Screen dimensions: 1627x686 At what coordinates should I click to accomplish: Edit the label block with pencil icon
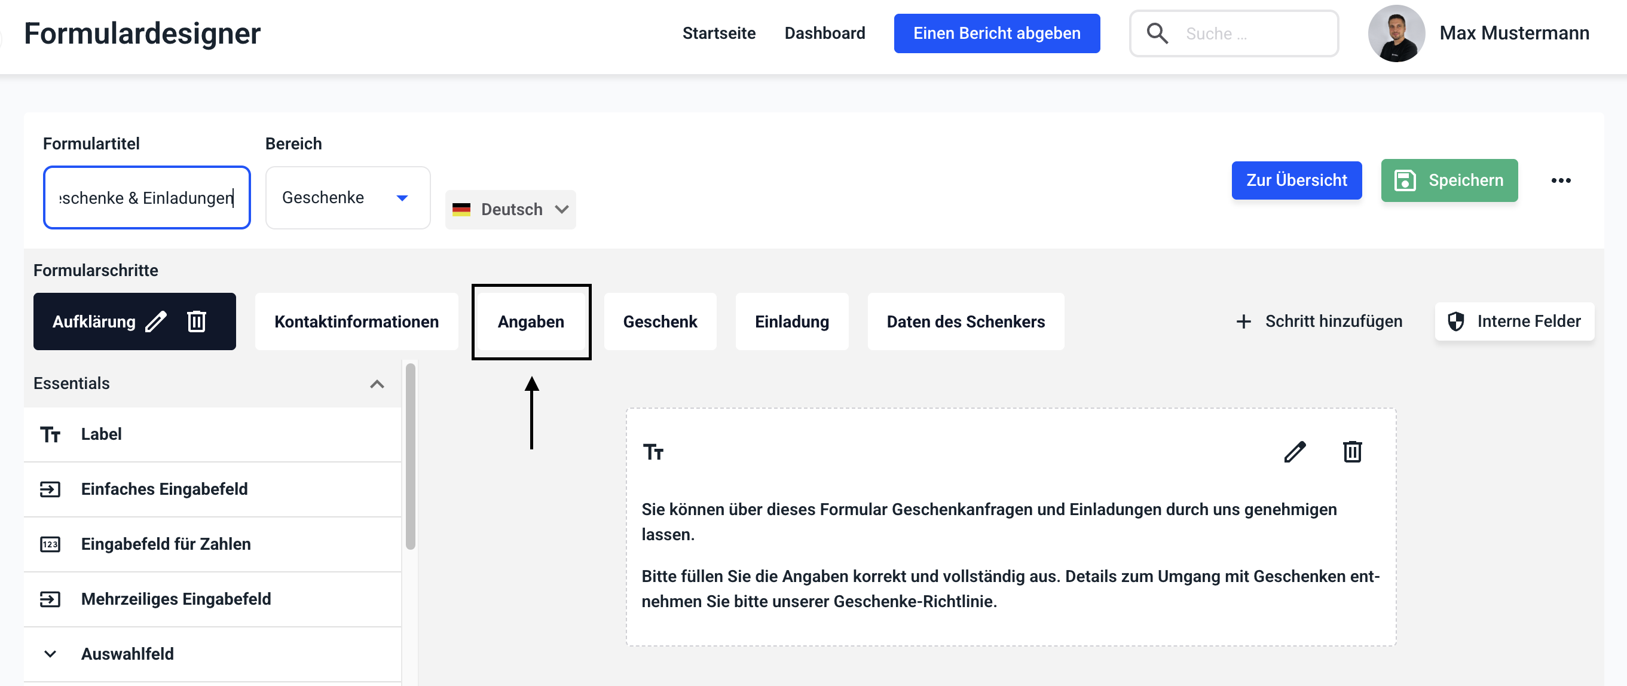pos(1294,452)
